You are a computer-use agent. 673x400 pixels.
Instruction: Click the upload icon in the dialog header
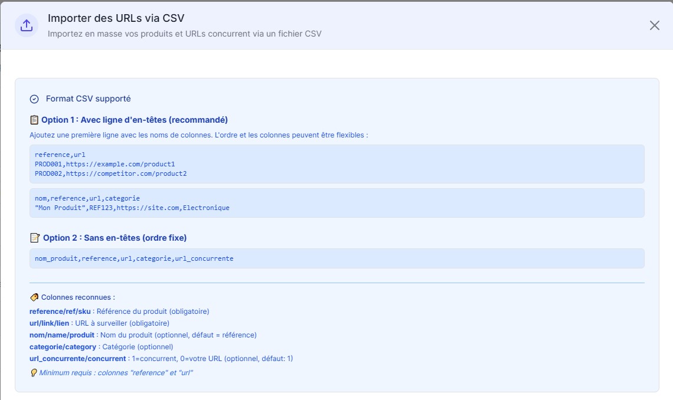(x=26, y=25)
